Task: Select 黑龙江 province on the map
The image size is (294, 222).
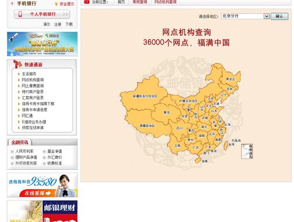Action: (x=230, y=79)
